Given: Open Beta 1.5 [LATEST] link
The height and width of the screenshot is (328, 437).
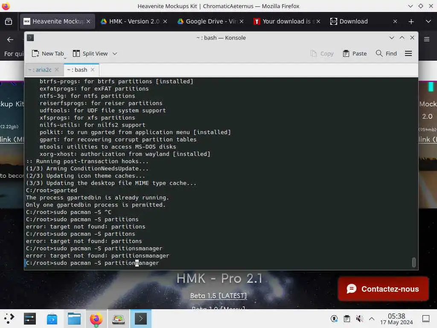Looking at the screenshot, I should (x=218, y=296).
